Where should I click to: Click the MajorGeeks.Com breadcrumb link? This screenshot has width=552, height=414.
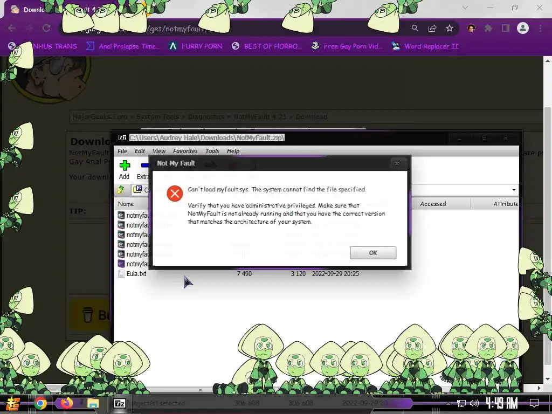pyautogui.click(x=100, y=116)
